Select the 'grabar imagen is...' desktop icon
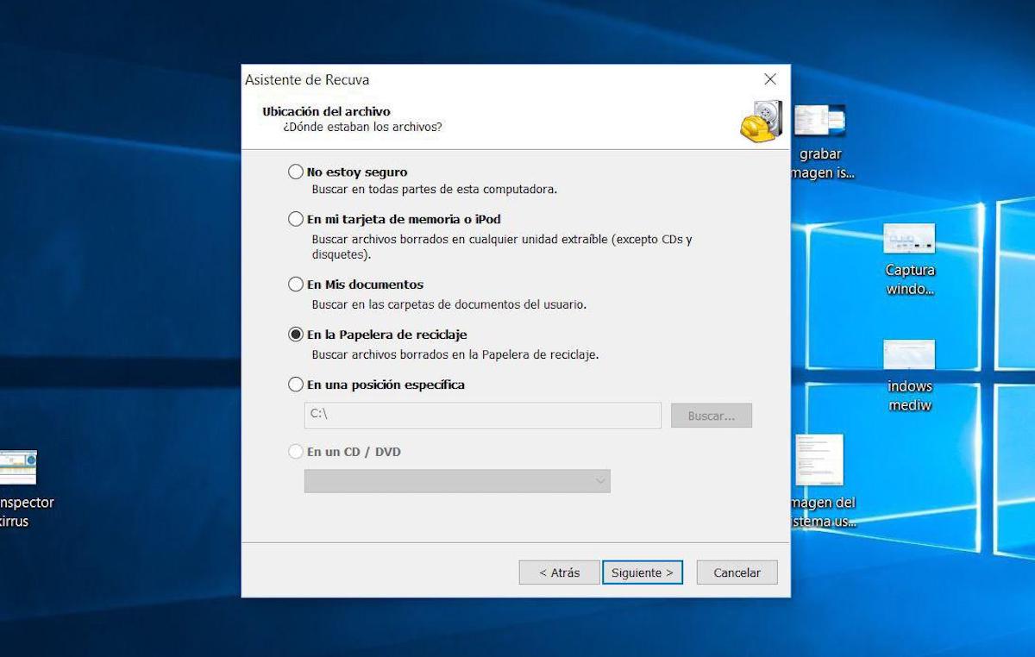The height and width of the screenshot is (657, 1035). click(819, 121)
